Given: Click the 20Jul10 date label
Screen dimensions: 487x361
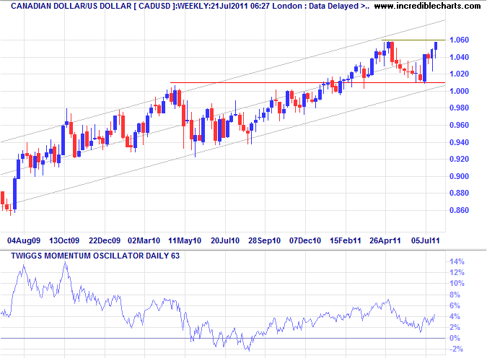Looking at the screenshot, I should [x=225, y=240].
